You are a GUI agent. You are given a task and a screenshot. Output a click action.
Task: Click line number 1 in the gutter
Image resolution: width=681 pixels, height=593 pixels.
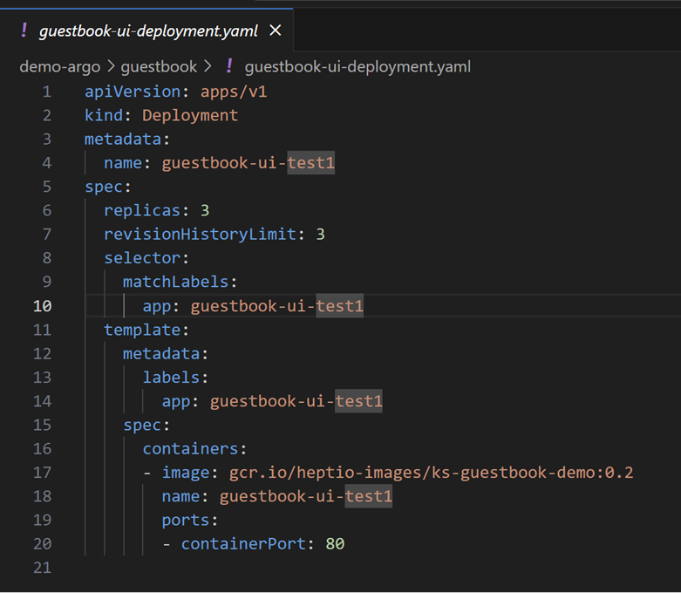[46, 92]
